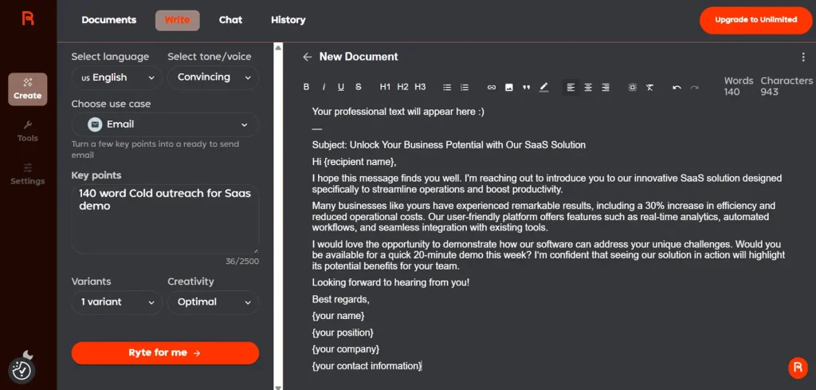816x390 pixels.
Task: Undo the last edit
Action: tap(677, 87)
